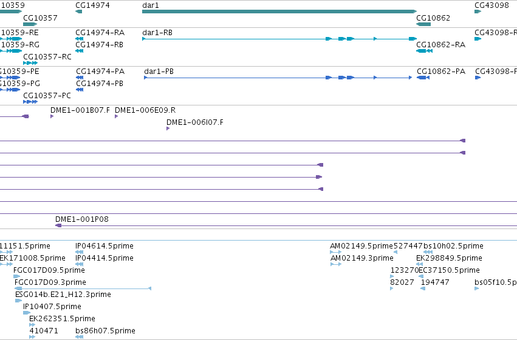The height and width of the screenshot is (340, 517).
Task: Select the CG10862-PA label
Action: point(441,72)
